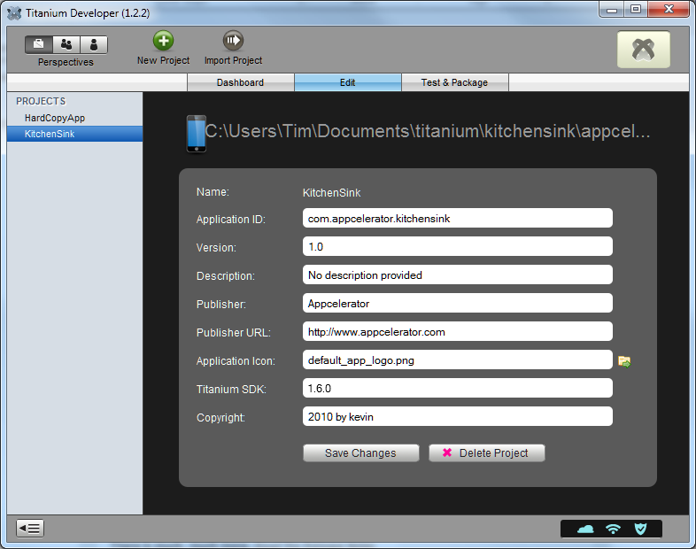
Task: Maximize the Titanium Developer window
Action: pos(636,10)
